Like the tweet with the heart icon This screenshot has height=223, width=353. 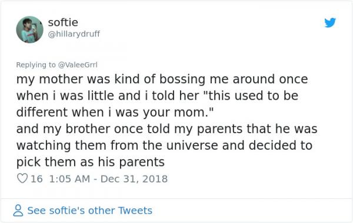tap(22, 179)
